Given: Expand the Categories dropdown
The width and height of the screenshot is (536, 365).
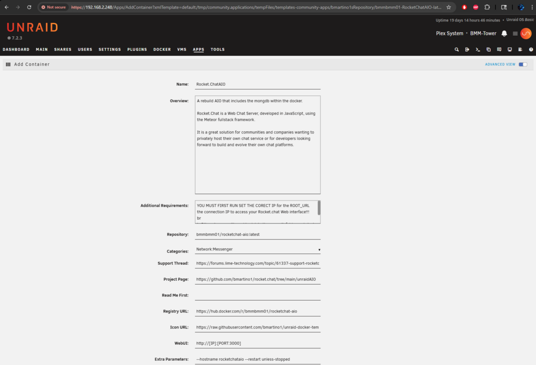Looking at the screenshot, I should [x=257, y=249].
